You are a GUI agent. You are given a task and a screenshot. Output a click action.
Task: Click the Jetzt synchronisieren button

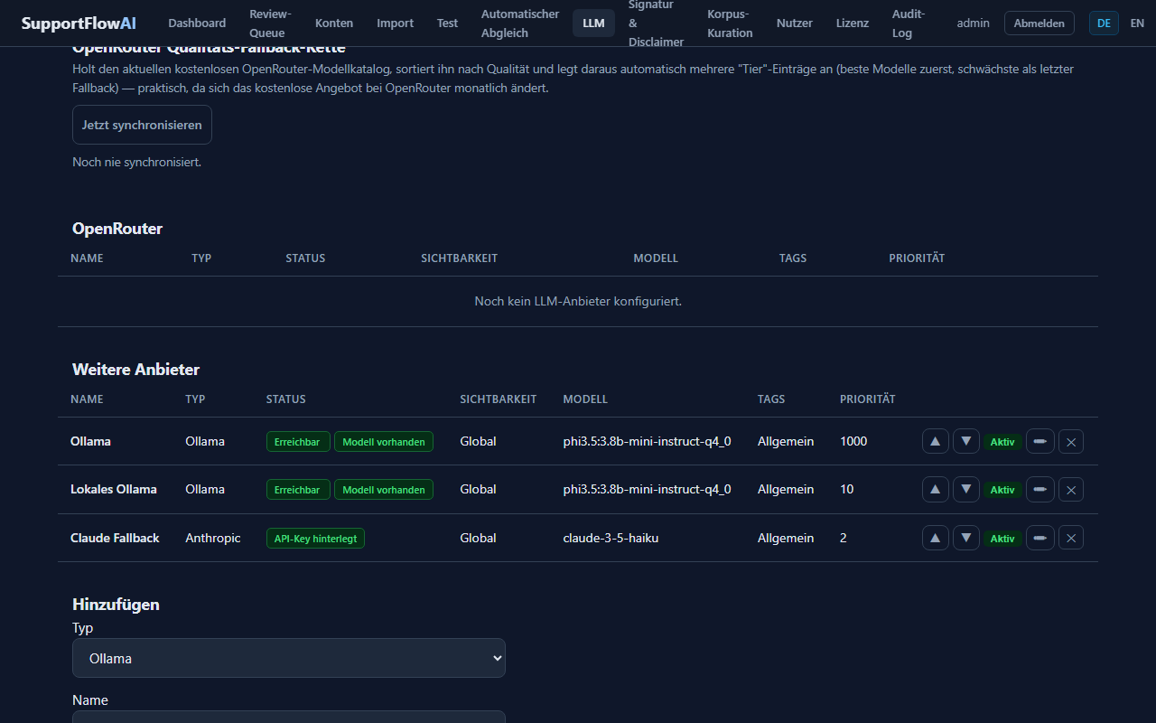pyautogui.click(x=142, y=125)
